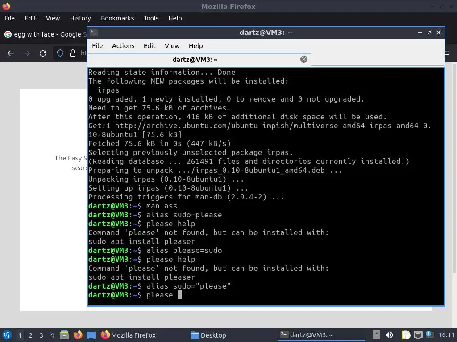Click the site security padlock icon
Screen dimensions: 457x342
click(x=73, y=53)
